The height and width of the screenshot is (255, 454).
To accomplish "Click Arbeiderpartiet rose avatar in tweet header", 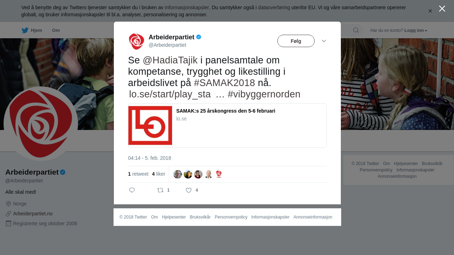I will click(137, 41).
